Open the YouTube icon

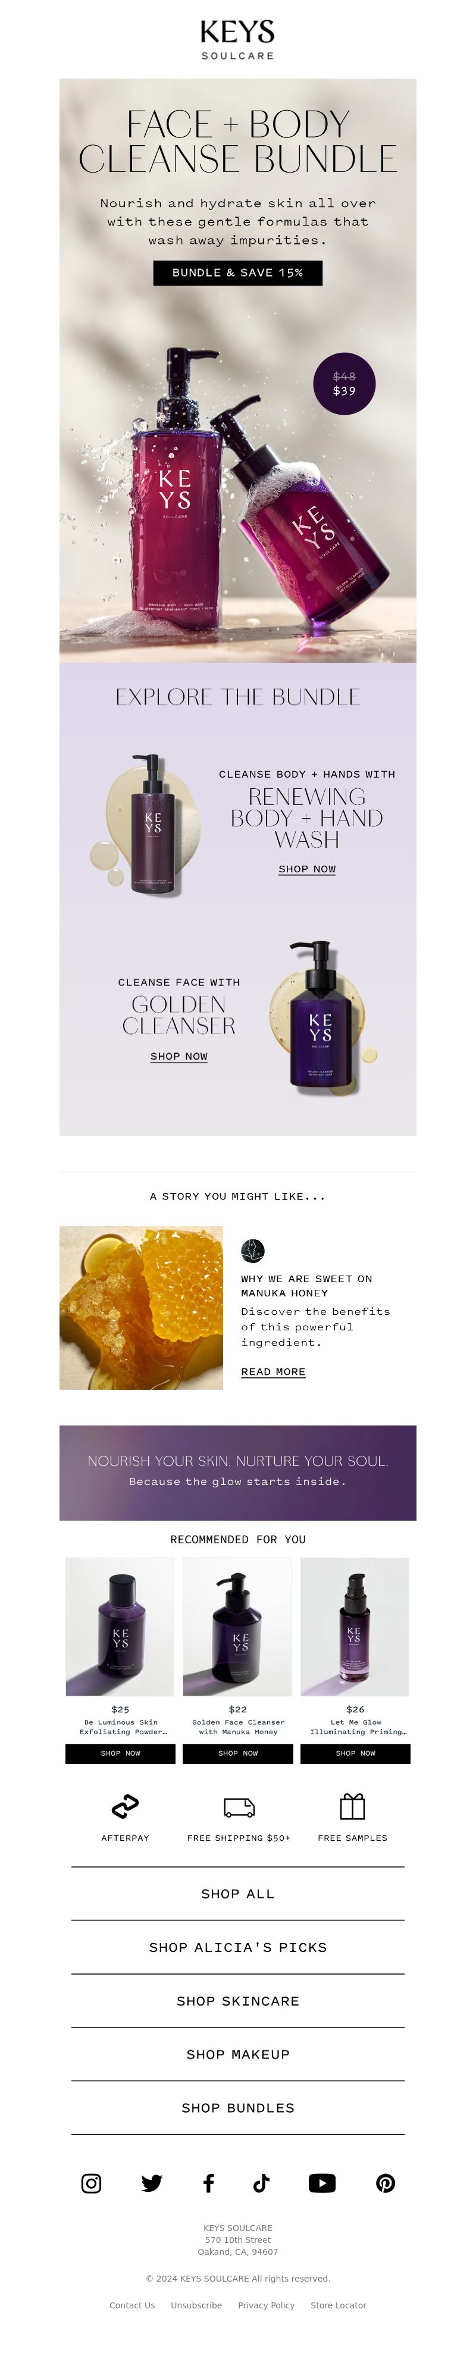point(321,2183)
